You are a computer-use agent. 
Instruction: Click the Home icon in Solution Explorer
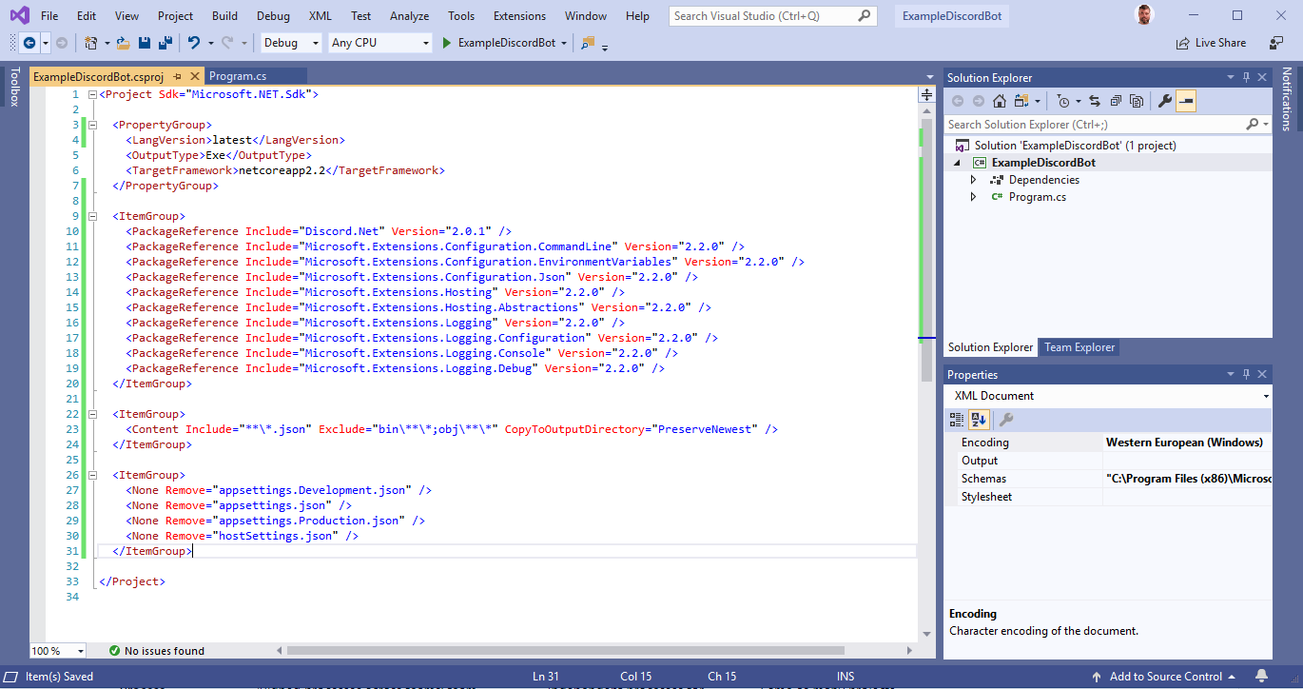tap(1000, 101)
